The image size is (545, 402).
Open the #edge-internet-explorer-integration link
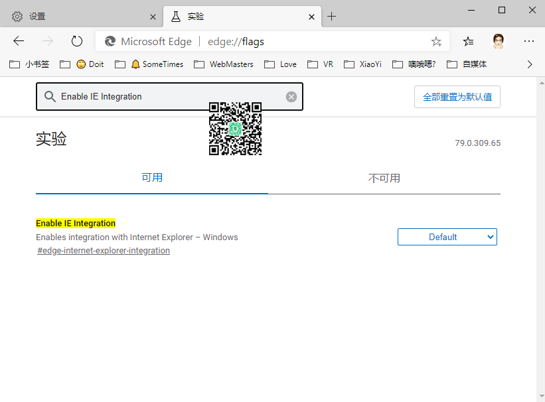pyautogui.click(x=104, y=251)
